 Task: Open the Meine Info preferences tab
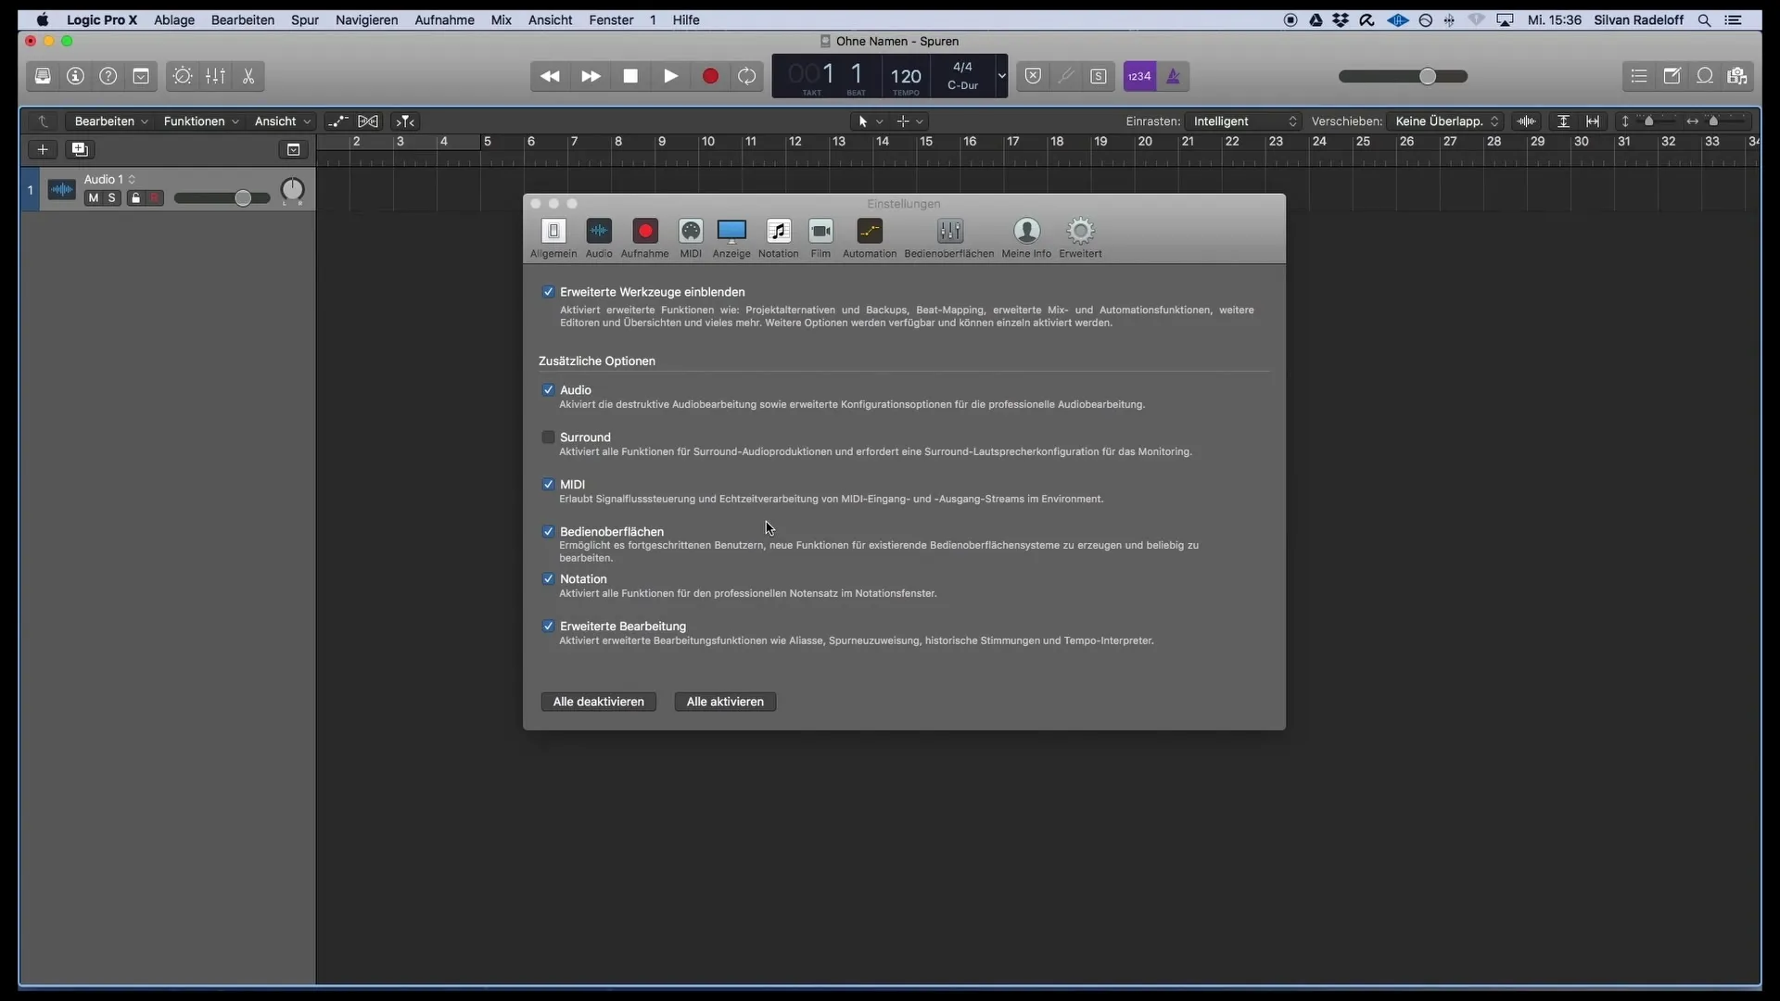tap(1026, 238)
